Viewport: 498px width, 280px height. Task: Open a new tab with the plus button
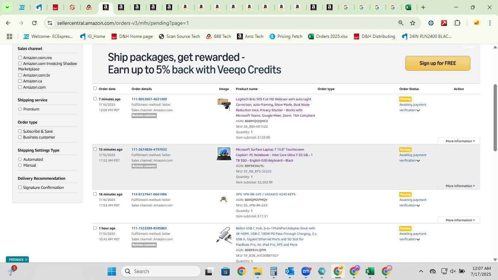tap(423, 7)
